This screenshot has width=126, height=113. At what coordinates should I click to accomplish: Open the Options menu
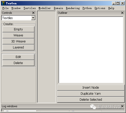[100, 8]
